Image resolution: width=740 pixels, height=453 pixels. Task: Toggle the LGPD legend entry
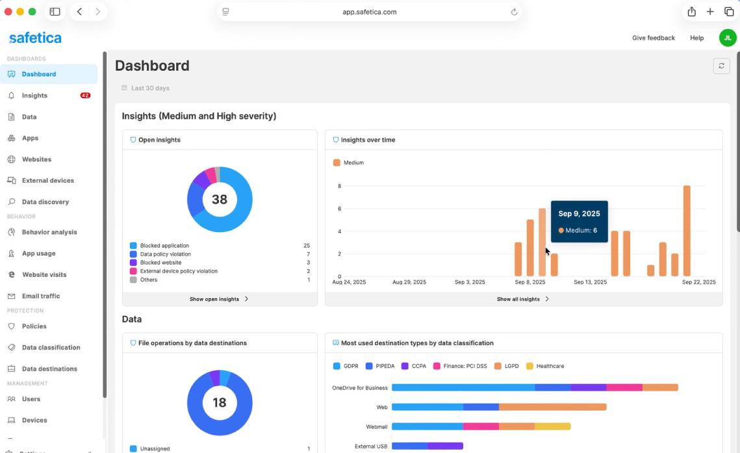pyautogui.click(x=506, y=366)
